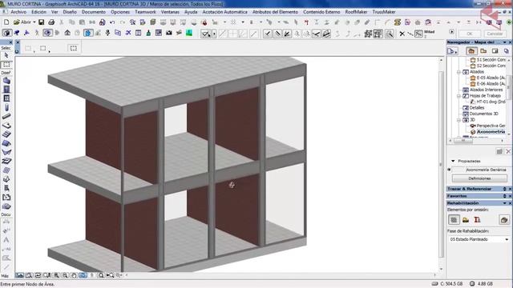The width and height of the screenshot is (513, 288).
Task: Click the OK button in toolbar
Action: [470, 34]
